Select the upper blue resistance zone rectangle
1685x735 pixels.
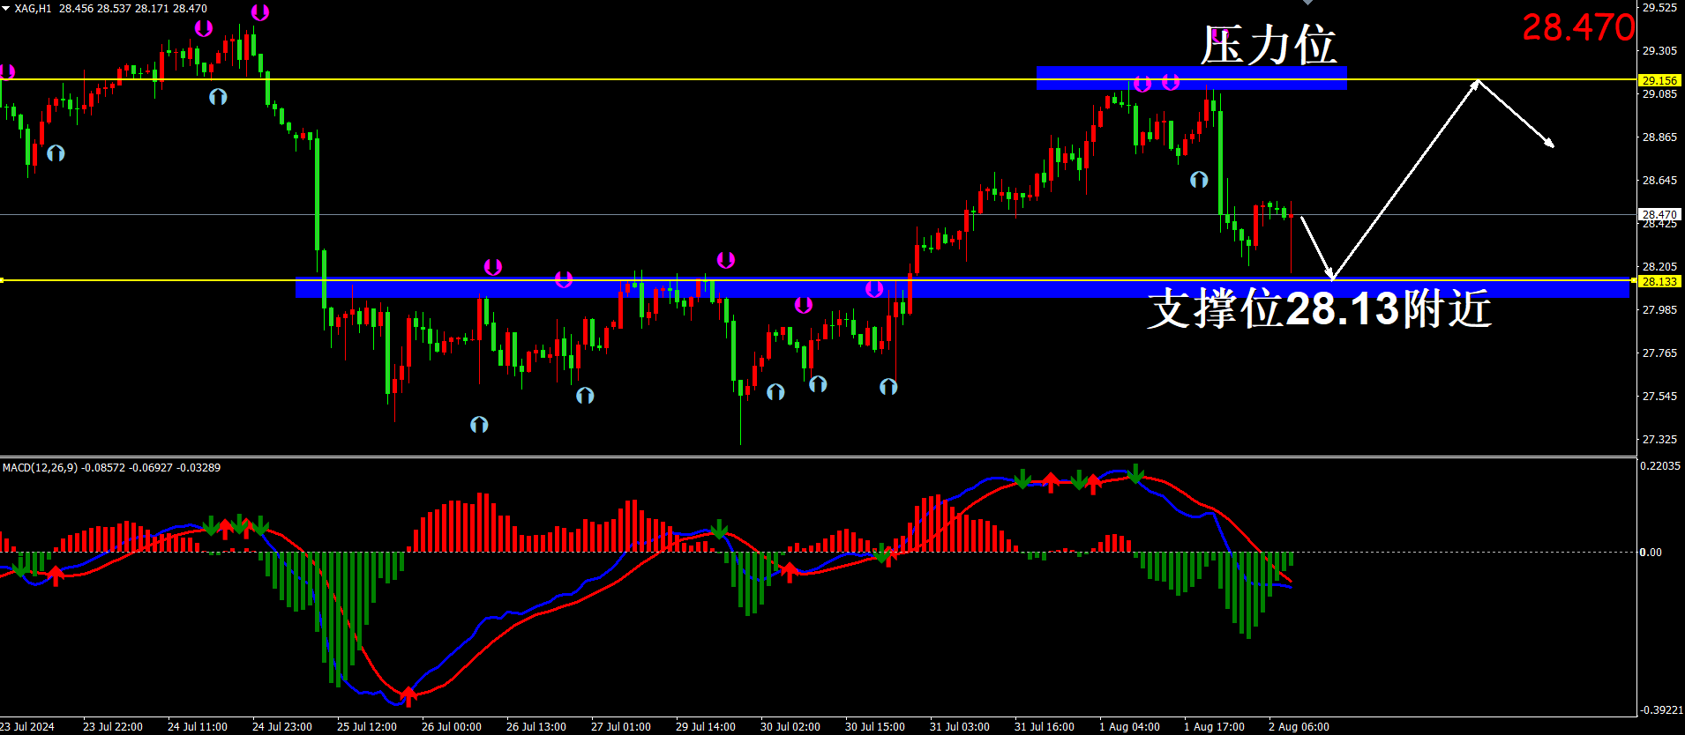tap(1192, 78)
